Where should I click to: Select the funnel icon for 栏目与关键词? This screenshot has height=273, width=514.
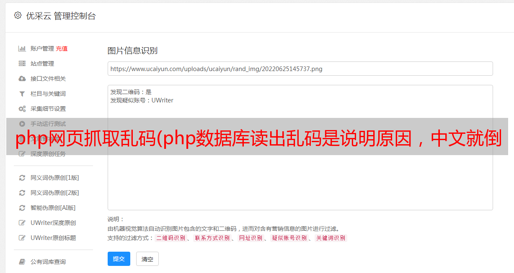click(x=22, y=94)
